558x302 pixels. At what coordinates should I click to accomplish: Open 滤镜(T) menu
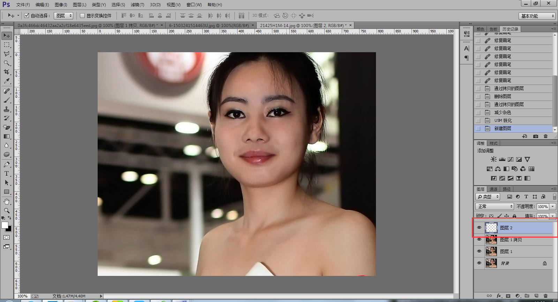pyautogui.click(x=137, y=5)
